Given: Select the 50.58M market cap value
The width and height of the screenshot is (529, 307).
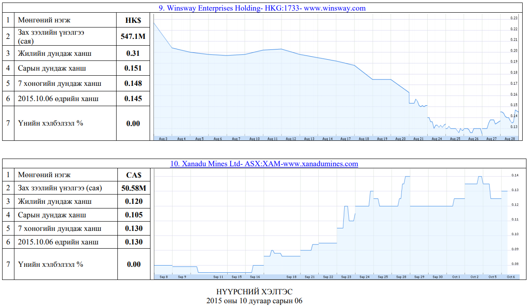Looking at the screenshot, I should coord(133,188).
